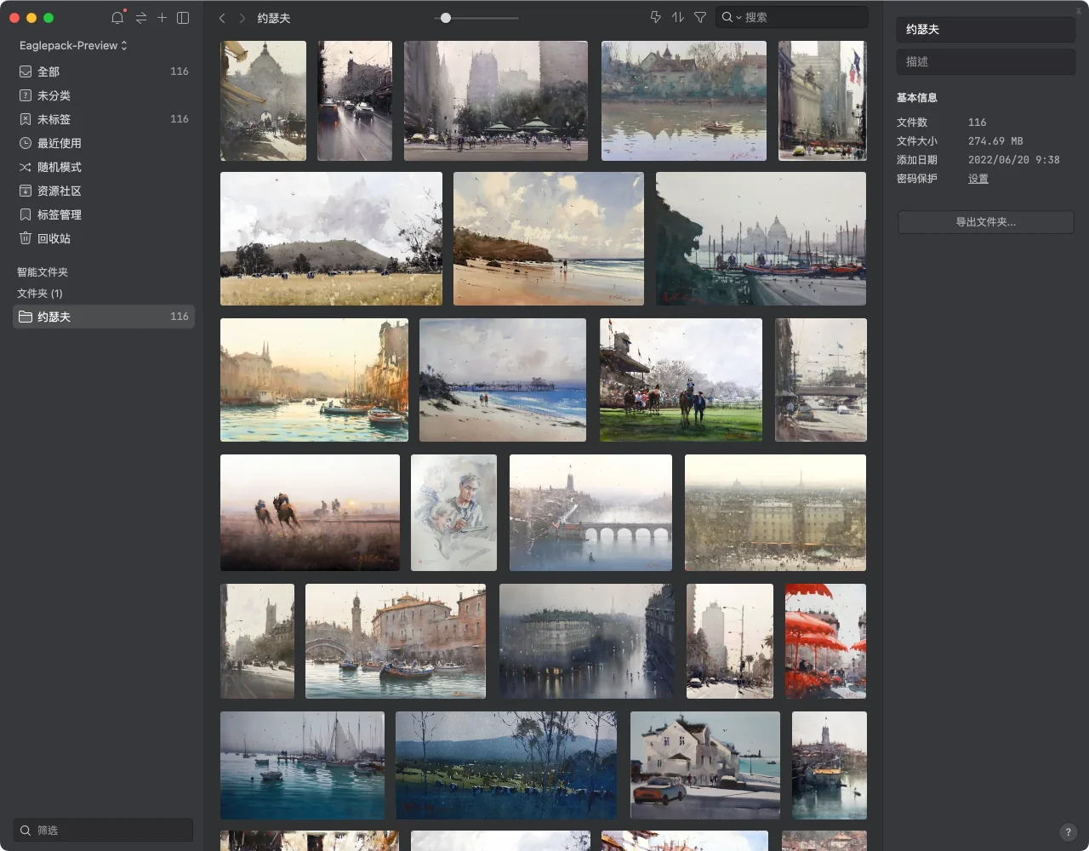Select the stone arch bridge painting thumbnail
1089x851 pixels.
pyautogui.click(x=590, y=512)
